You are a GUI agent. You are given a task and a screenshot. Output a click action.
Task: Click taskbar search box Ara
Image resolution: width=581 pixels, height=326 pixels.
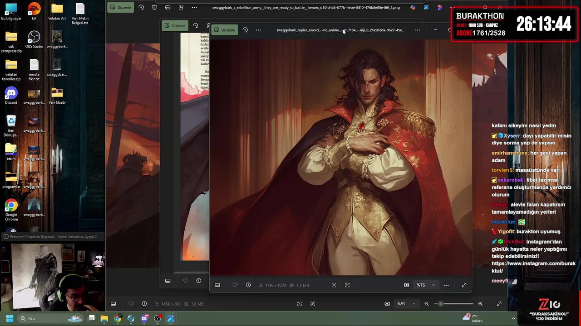point(51,318)
